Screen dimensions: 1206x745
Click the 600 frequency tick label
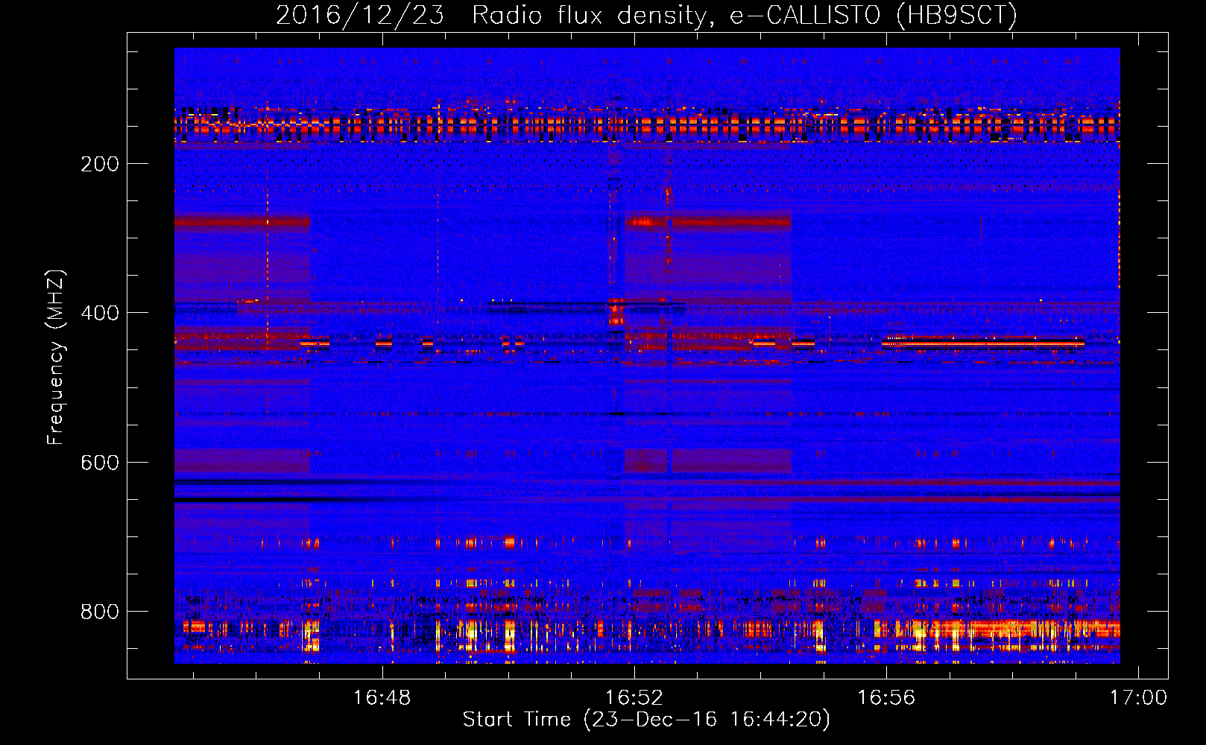100,463
